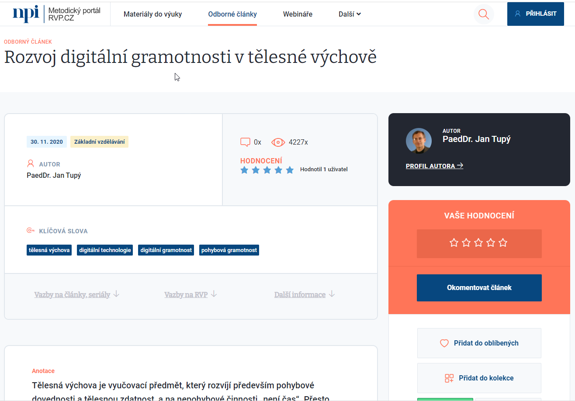Open the Materiály do výuky menu item
The image size is (575, 401).
tap(152, 14)
